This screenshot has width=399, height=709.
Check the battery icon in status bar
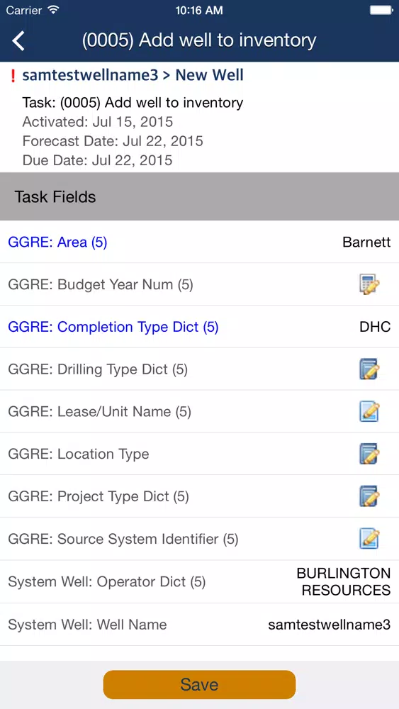pos(381,10)
